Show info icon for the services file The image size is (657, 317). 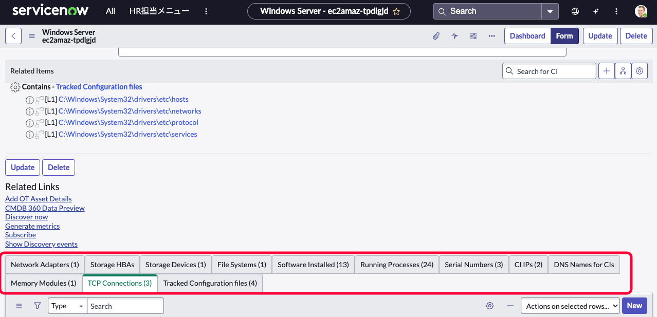(30, 135)
